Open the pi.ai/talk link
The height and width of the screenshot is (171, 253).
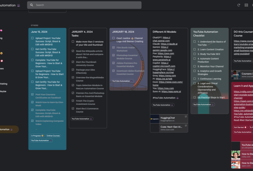click(164, 79)
